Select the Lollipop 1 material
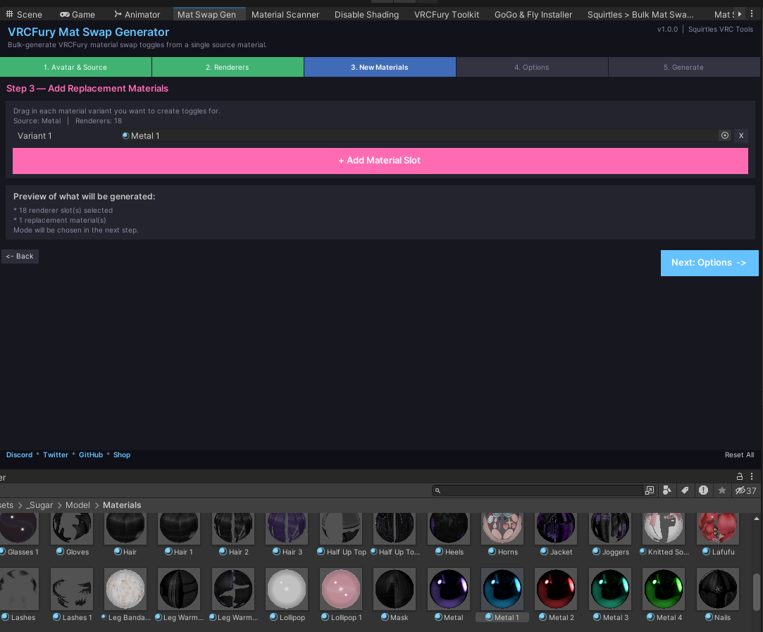The width and height of the screenshot is (763, 632). click(341, 595)
